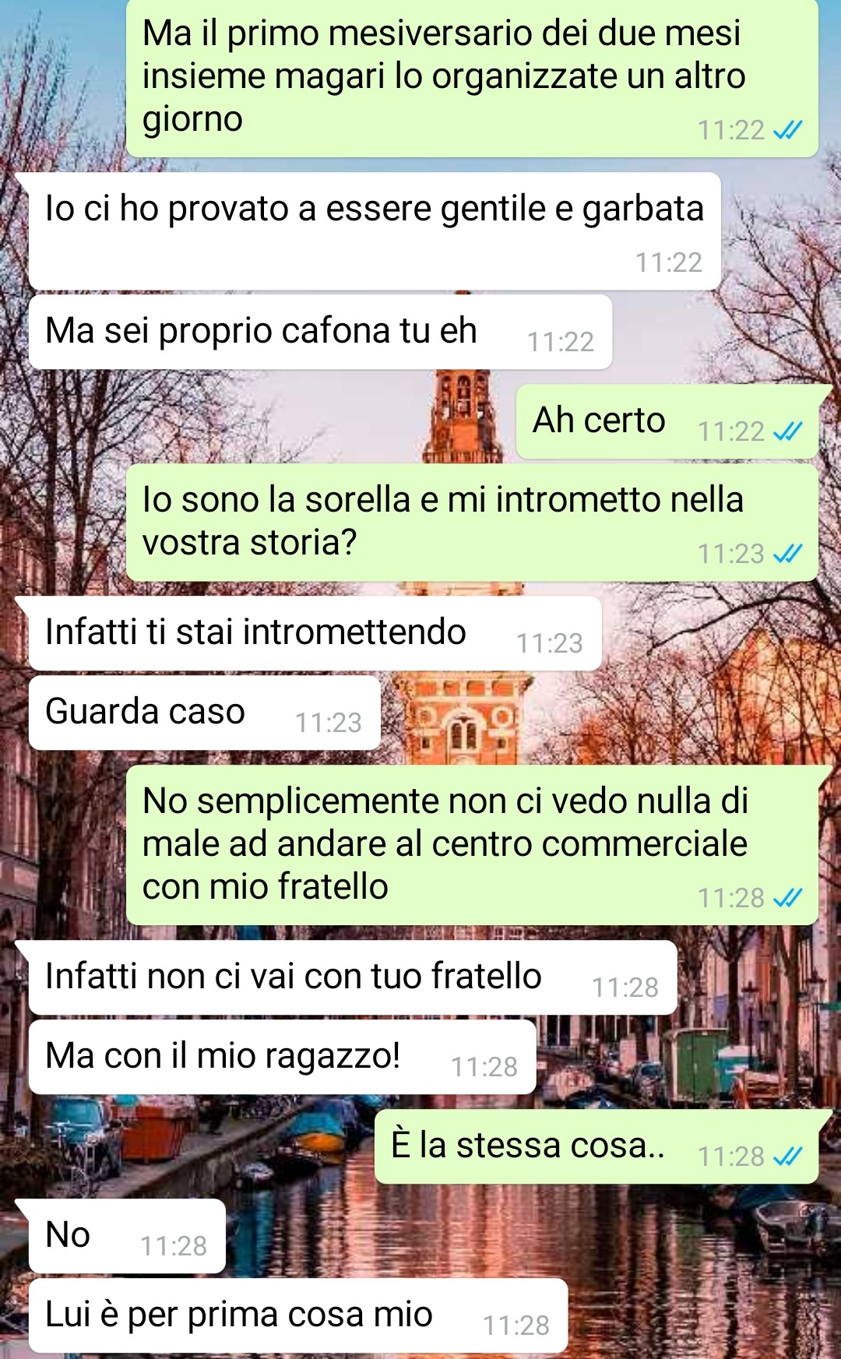Select message 'Io ci ho provato a essere gentile'
The height and width of the screenshot is (1359, 841).
pyautogui.click(x=375, y=231)
